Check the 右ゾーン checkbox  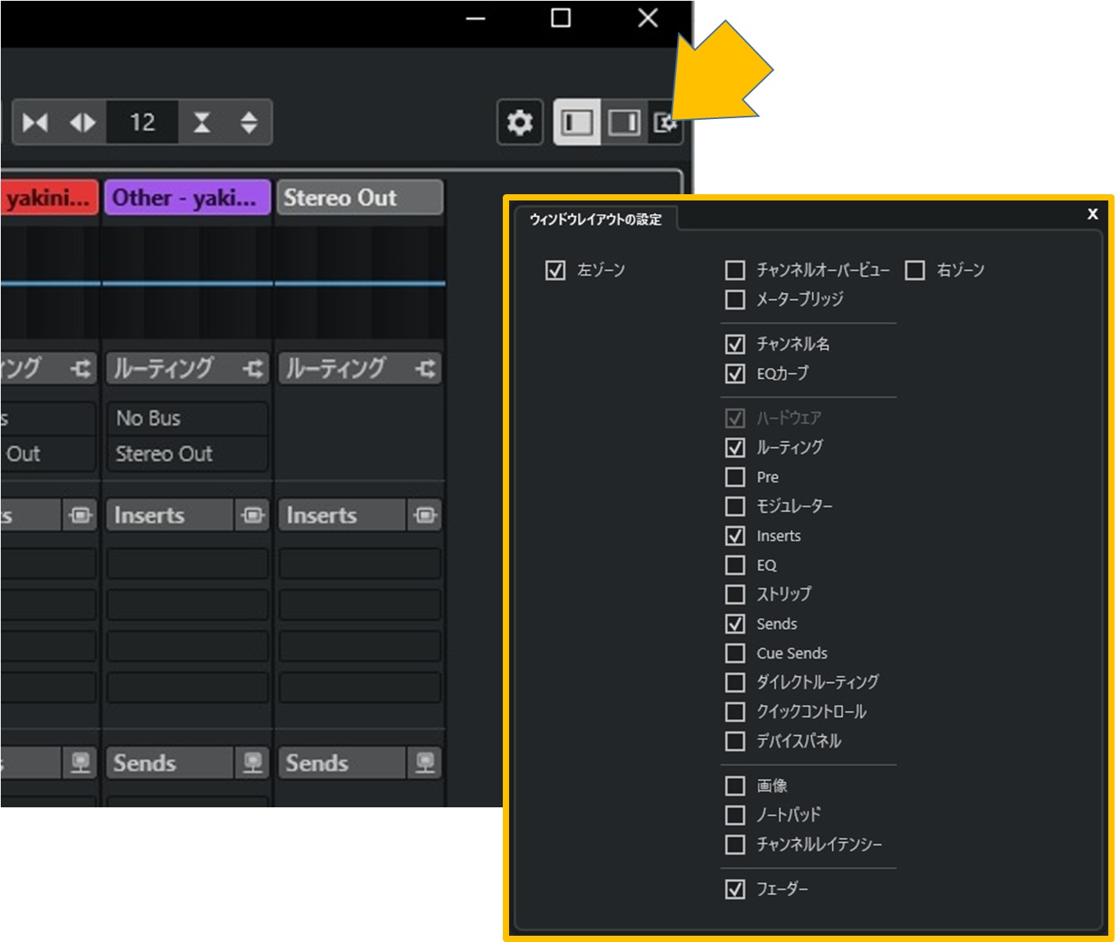point(915,271)
